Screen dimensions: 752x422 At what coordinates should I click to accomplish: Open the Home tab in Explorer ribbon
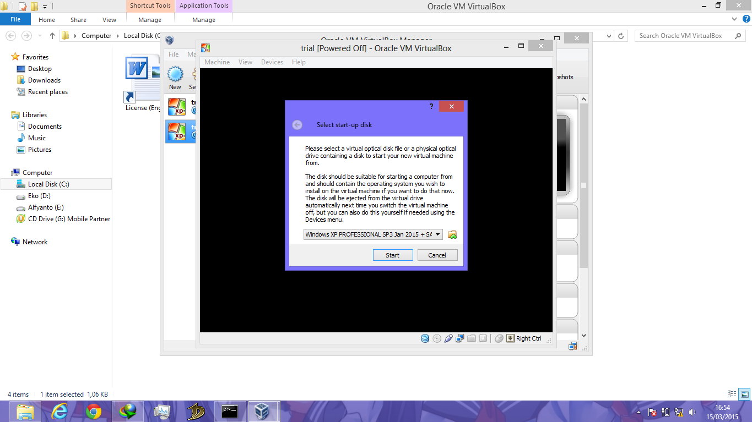pyautogui.click(x=47, y=20)
